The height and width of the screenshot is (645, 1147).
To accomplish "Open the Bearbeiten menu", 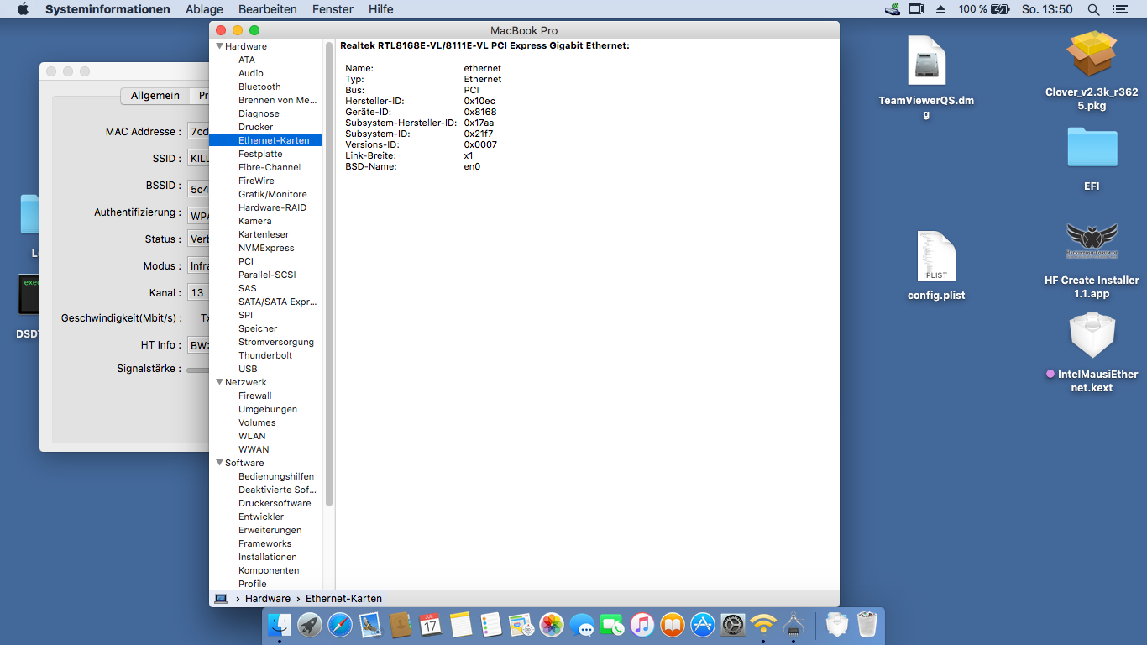I will (268, 9).
